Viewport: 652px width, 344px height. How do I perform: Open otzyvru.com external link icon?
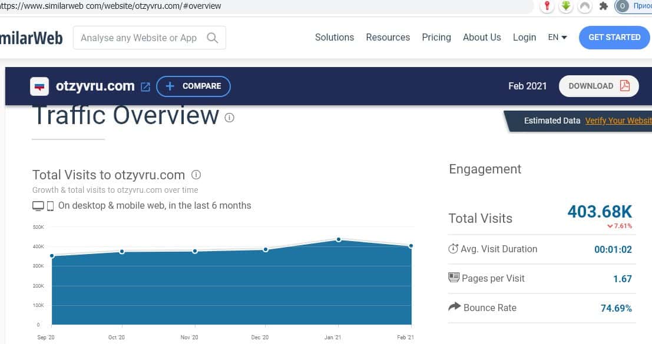coord(145,86)
